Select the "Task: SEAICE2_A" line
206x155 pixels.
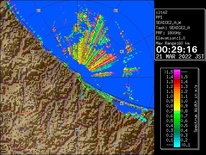pyautogui.click(x=173, y=28)
